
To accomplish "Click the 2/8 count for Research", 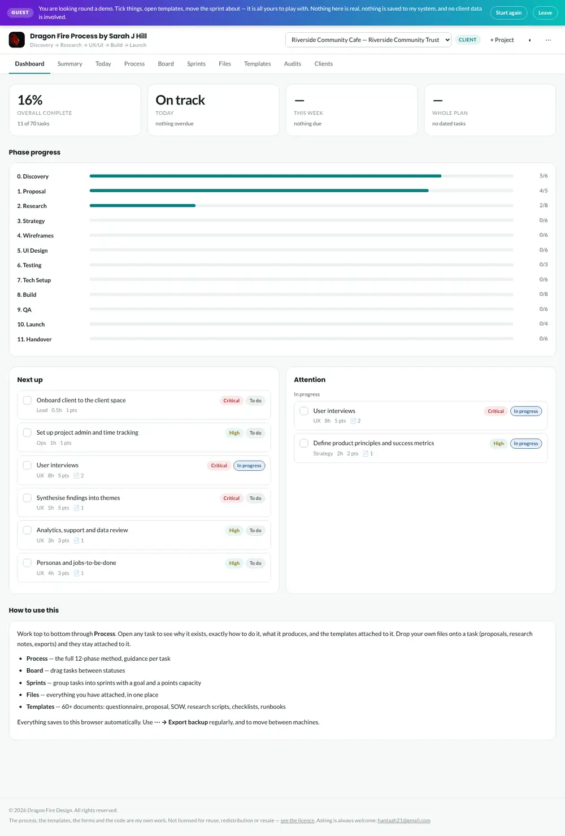I will click(x=544, y=205).
